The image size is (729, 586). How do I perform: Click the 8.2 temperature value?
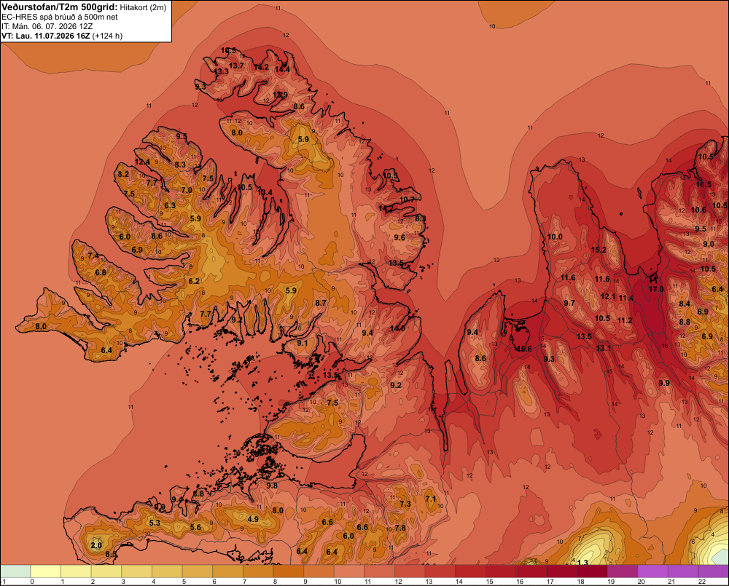[x=123, y=174]
